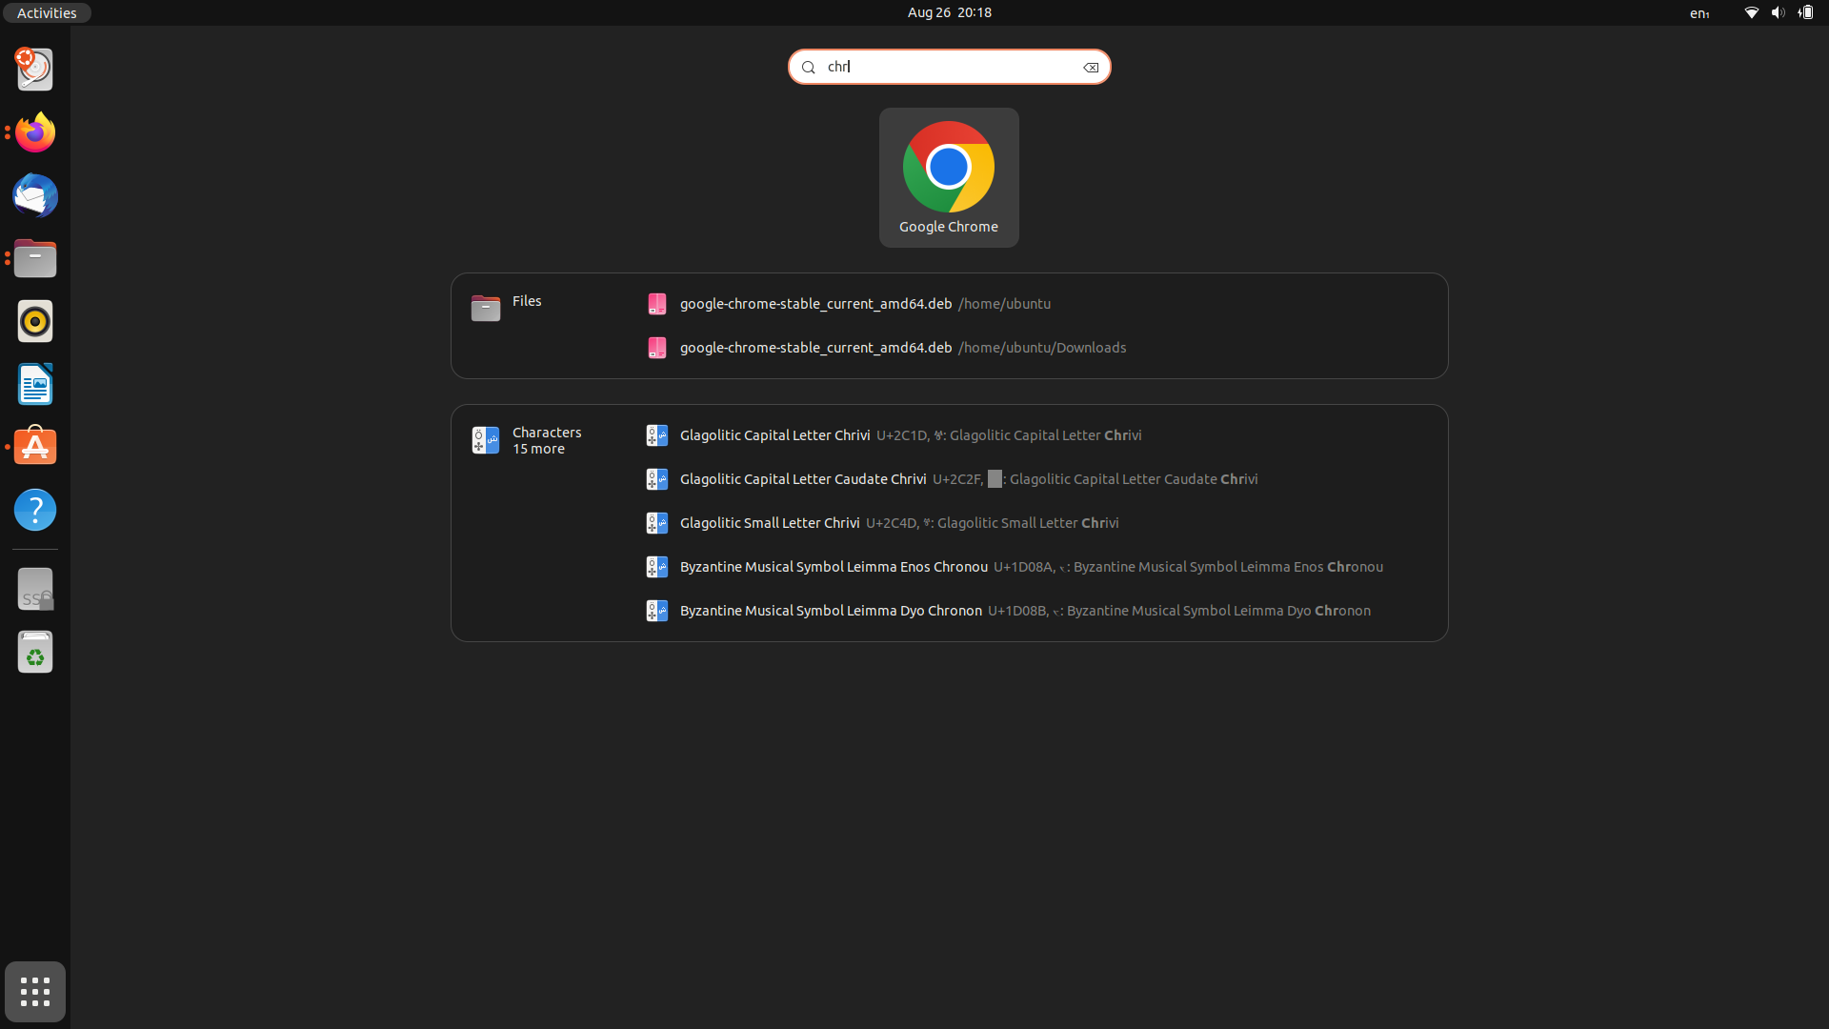Click deb package icon for /home/ubuntu file
This screenshot has width=1829, height=1029.
point(657,304)
